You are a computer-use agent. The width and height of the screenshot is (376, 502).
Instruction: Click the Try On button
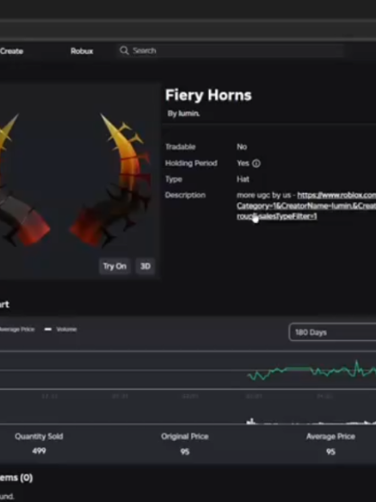point(114,266)
